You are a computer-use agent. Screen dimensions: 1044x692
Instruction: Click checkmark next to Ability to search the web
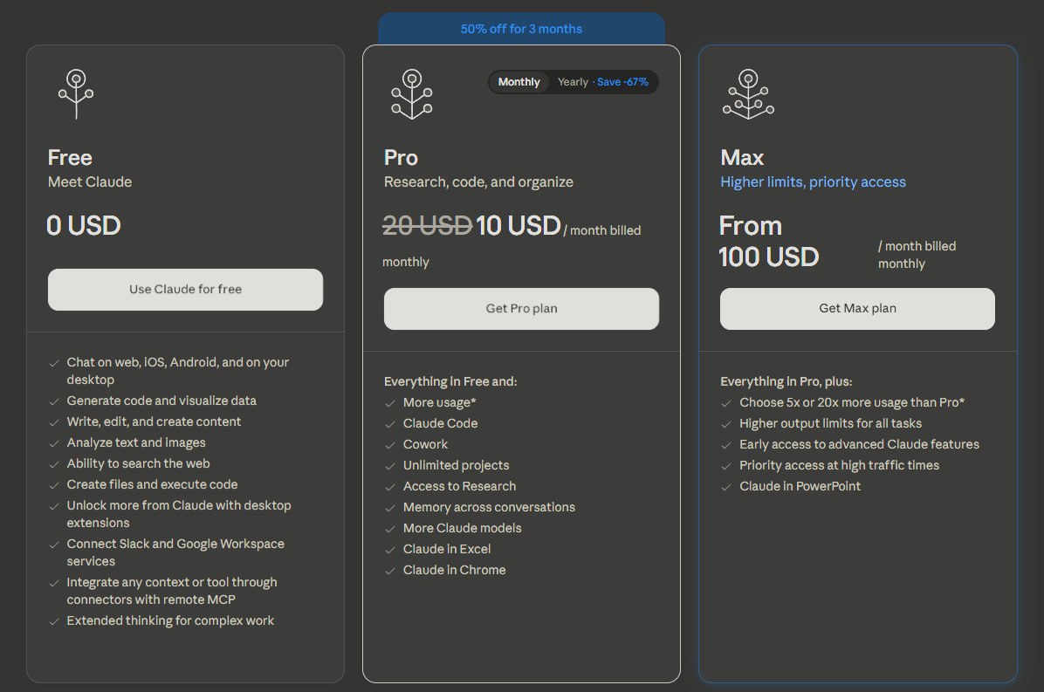[54, 464]
